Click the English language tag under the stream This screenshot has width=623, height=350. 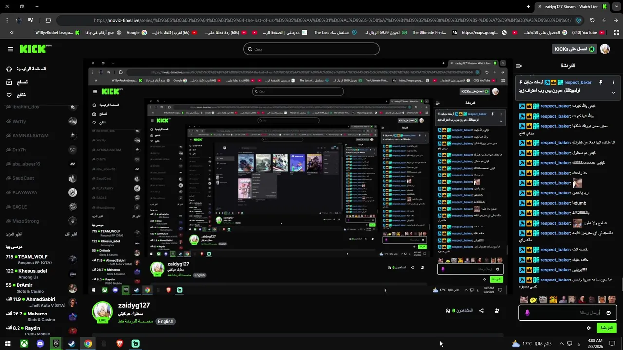(165, 321)
